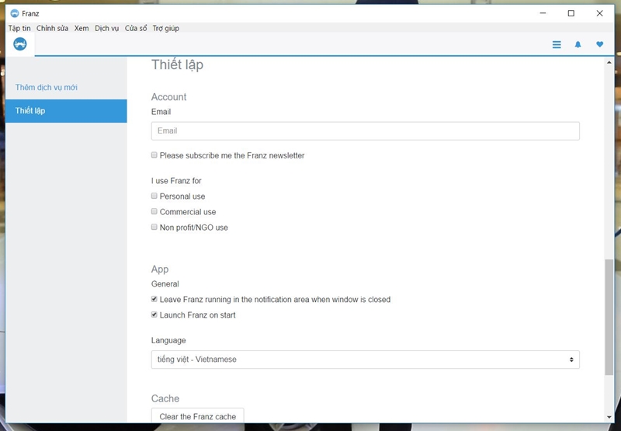621x431 pixels.
Task: Focus the Email input field
Action: pos(365,130)
